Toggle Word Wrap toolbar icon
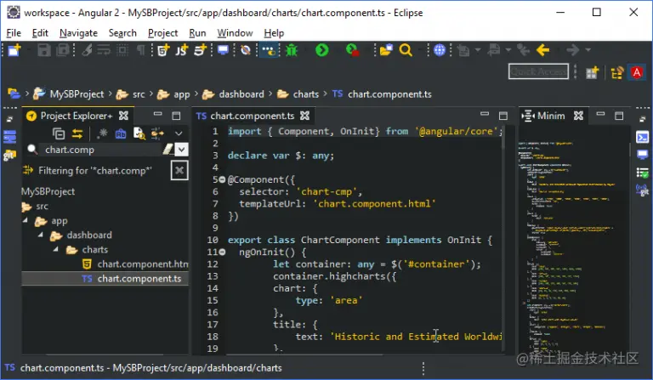This screenshot has width=653, height=380. [x=104, y=50]
